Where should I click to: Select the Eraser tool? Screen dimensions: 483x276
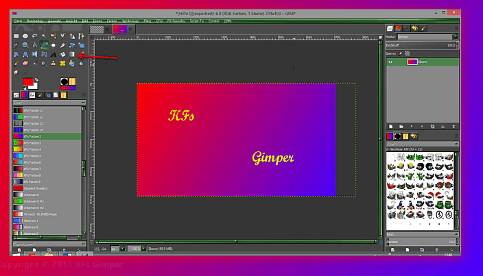pyautogui.click(x=25, y=63)
